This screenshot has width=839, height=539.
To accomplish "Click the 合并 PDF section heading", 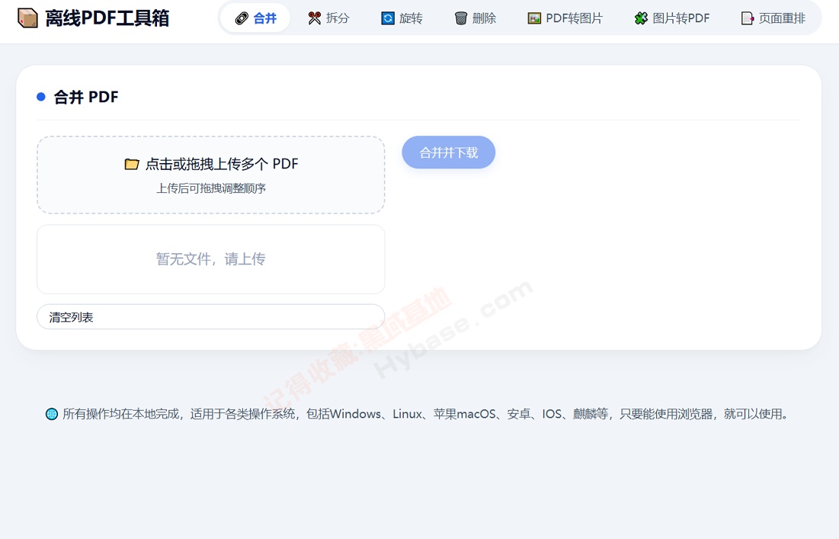I will click(85, 97).
